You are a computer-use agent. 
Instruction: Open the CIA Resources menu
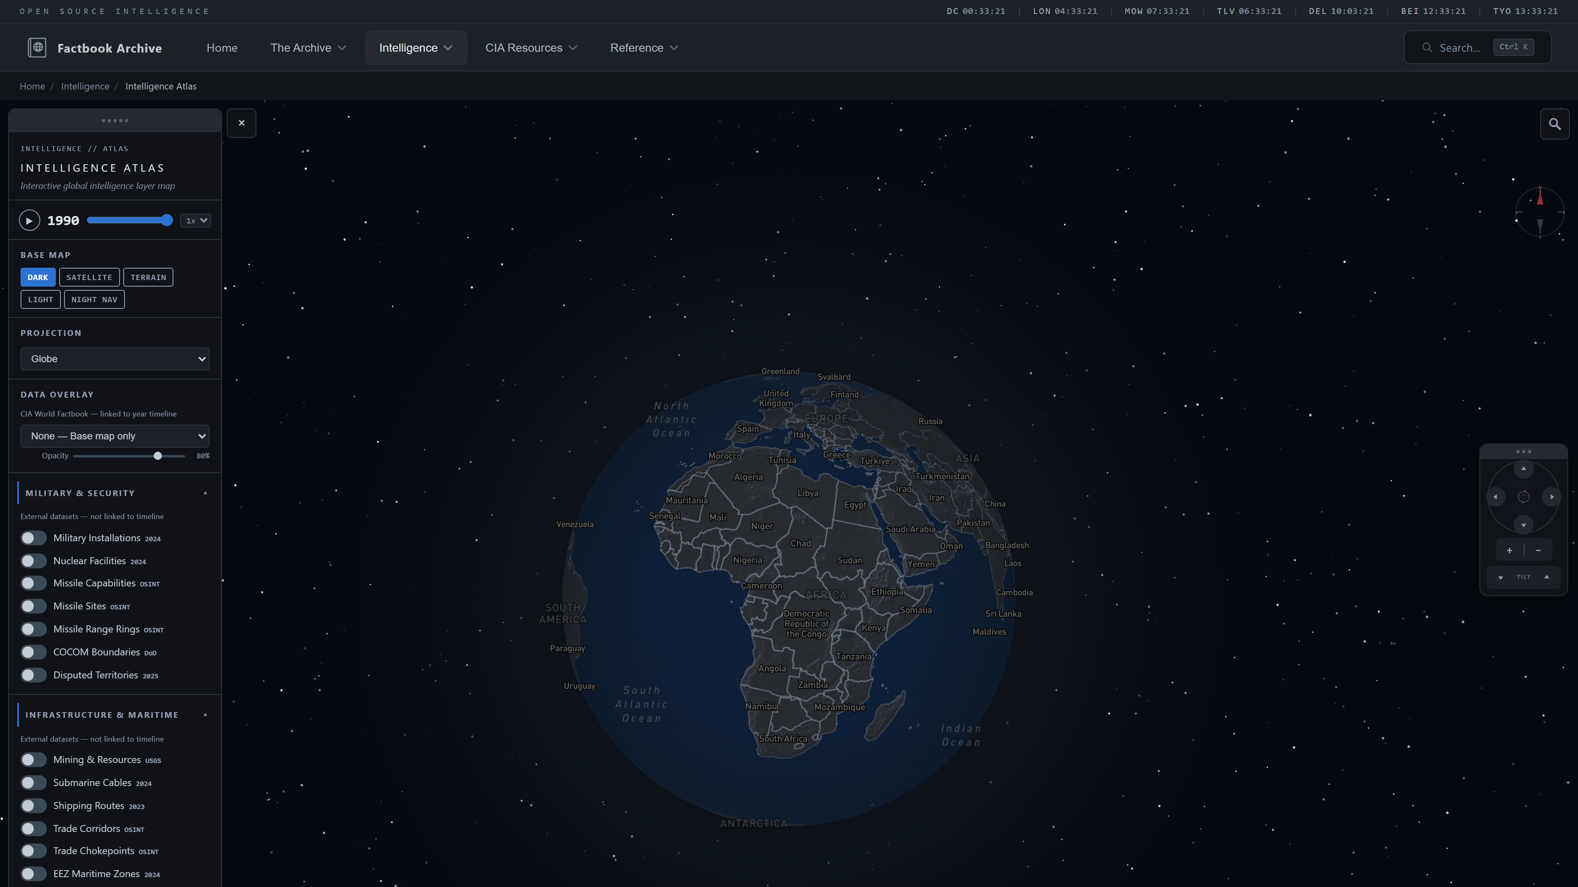pos(531,47)
